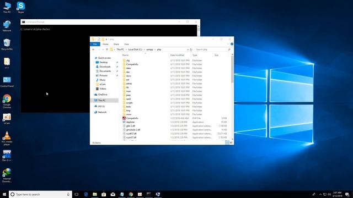
Task: Open the Skype desktop shortcut
Action: (x=20, y=7)
